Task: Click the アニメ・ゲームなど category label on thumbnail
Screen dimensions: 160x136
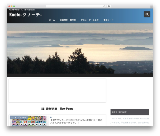Action: [19, 117]
